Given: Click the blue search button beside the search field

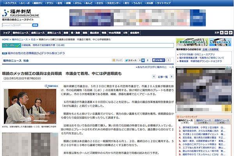Looking at the screenshot, I should tap(35, 25).
